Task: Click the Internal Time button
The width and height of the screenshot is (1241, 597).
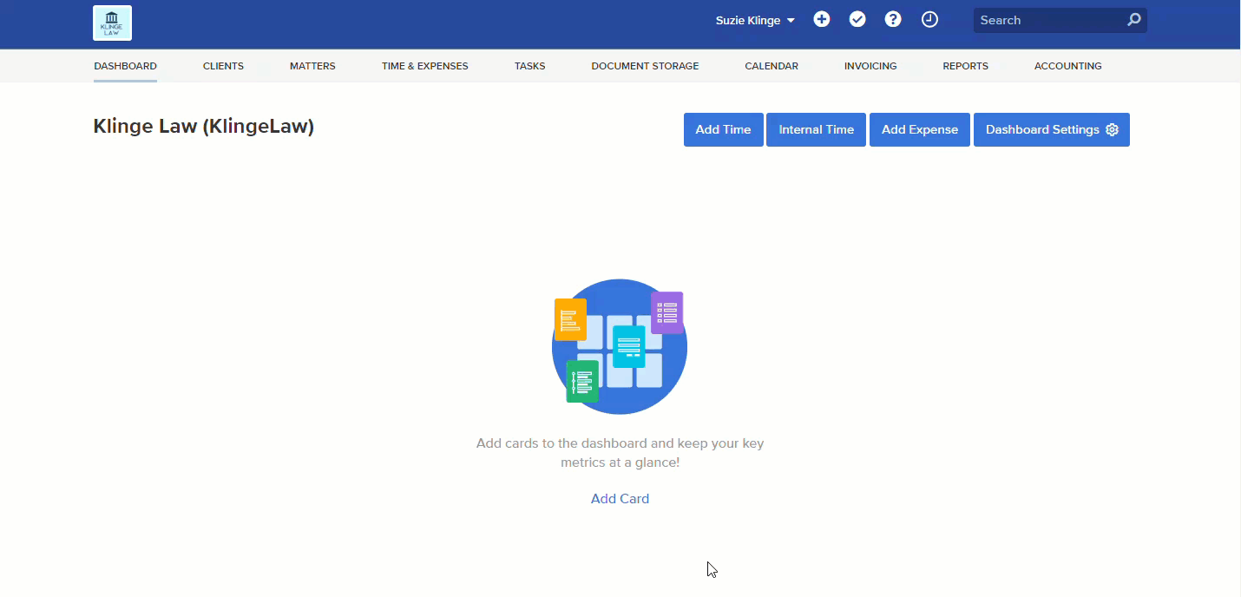Action: tap(816, 129)
